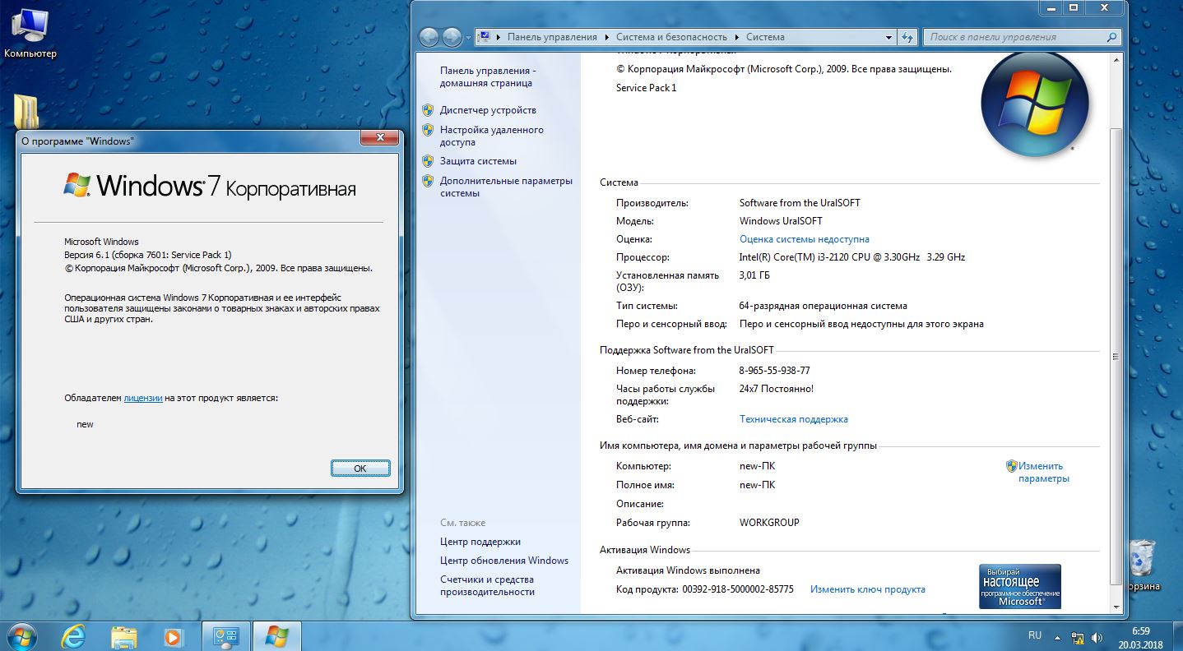Viewport: 1183px width, 651px height.
Task: Switch to Control Panel taskbar button
Action: point(225,636)
